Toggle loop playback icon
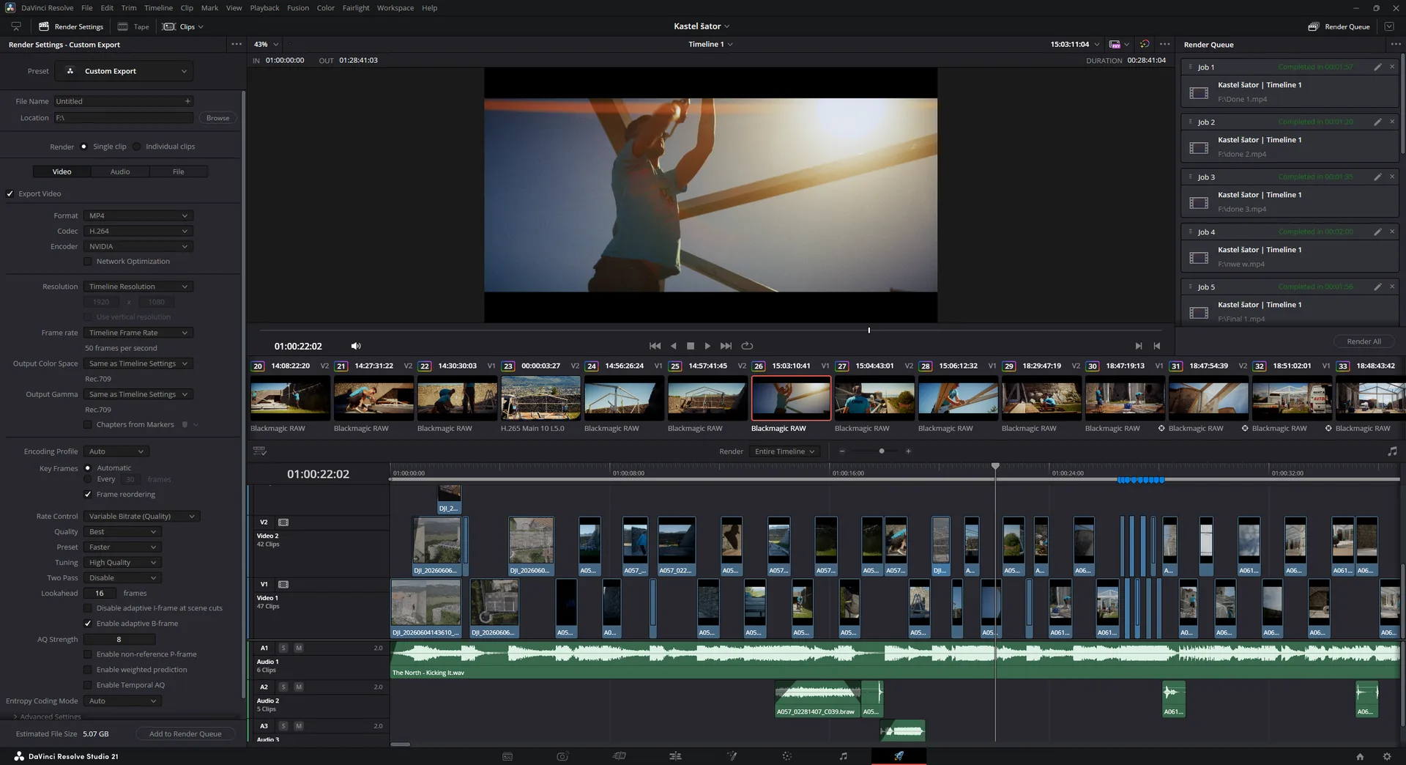1406x765 pixels. pyautogui.click(x=747, y=346)
